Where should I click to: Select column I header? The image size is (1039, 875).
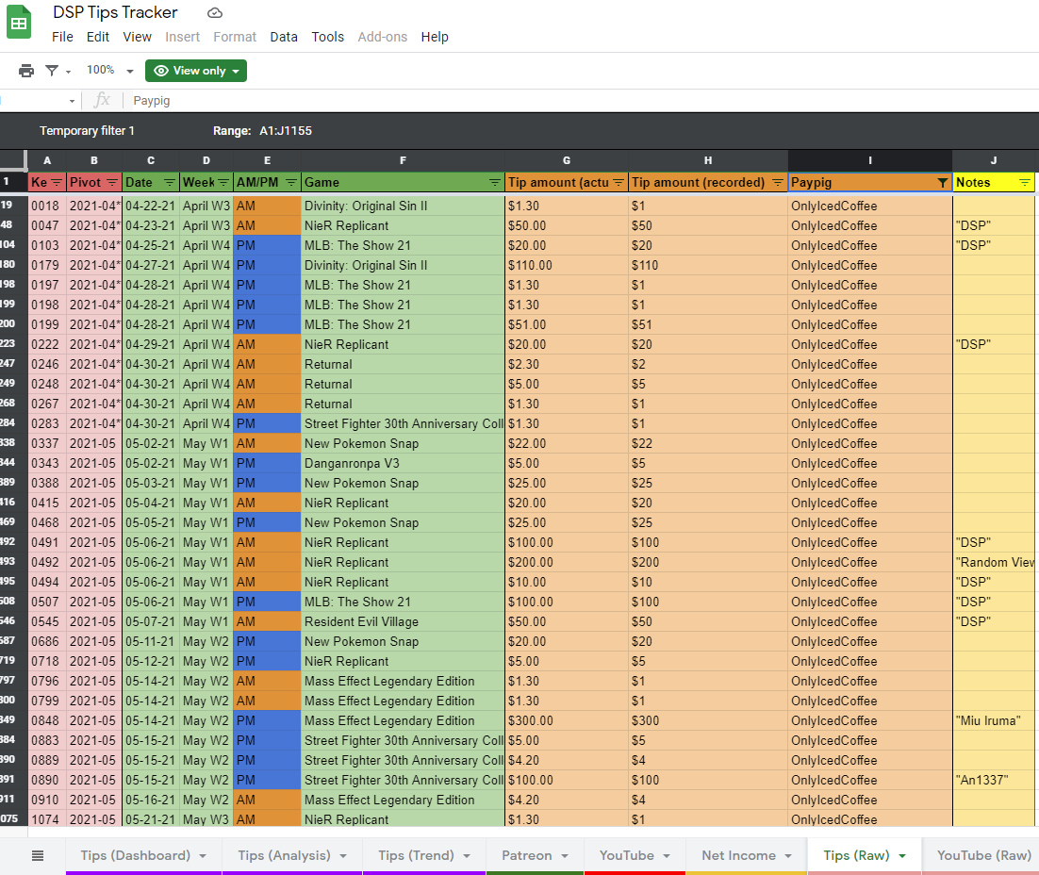point(870,160)
